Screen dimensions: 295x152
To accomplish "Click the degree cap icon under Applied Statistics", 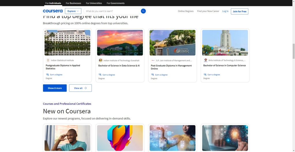I will point(48,75).
